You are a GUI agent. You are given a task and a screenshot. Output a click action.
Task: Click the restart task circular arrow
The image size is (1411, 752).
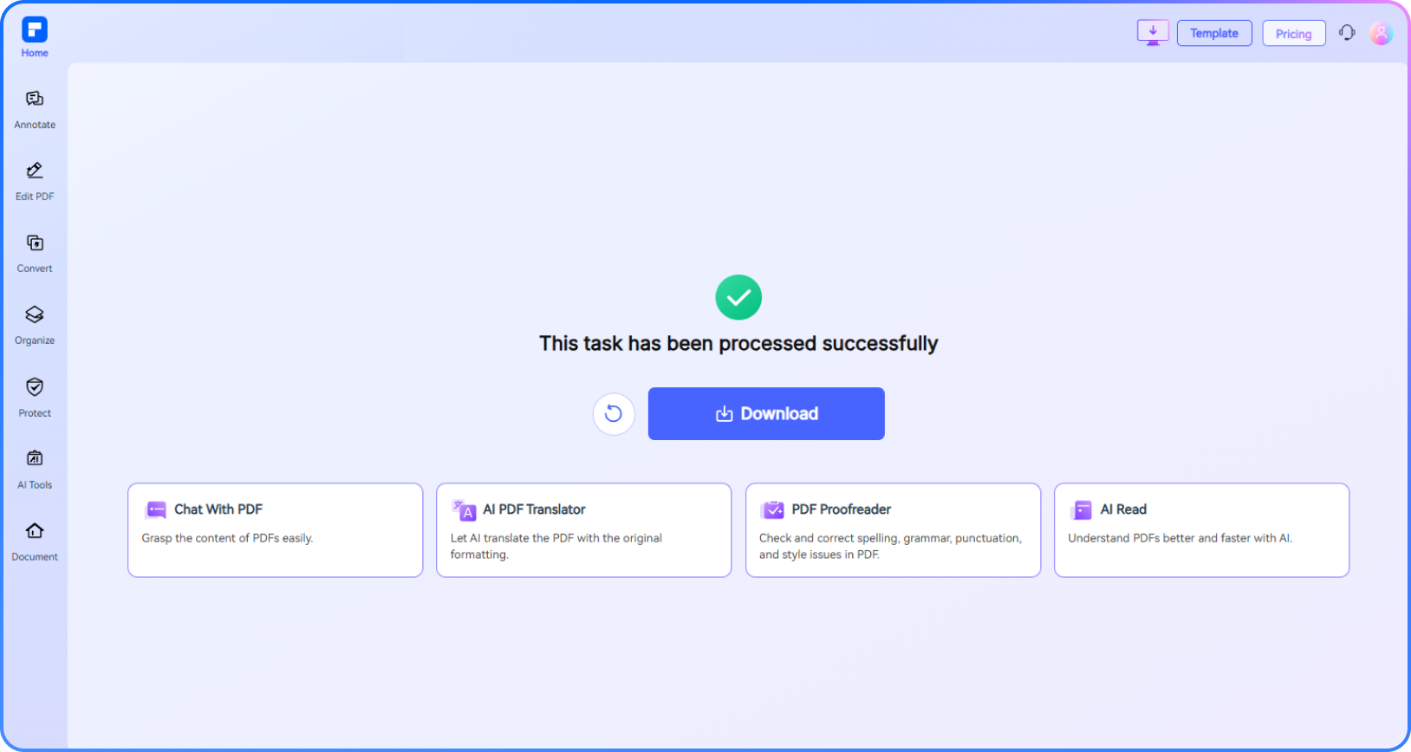[x=614, y=414]
